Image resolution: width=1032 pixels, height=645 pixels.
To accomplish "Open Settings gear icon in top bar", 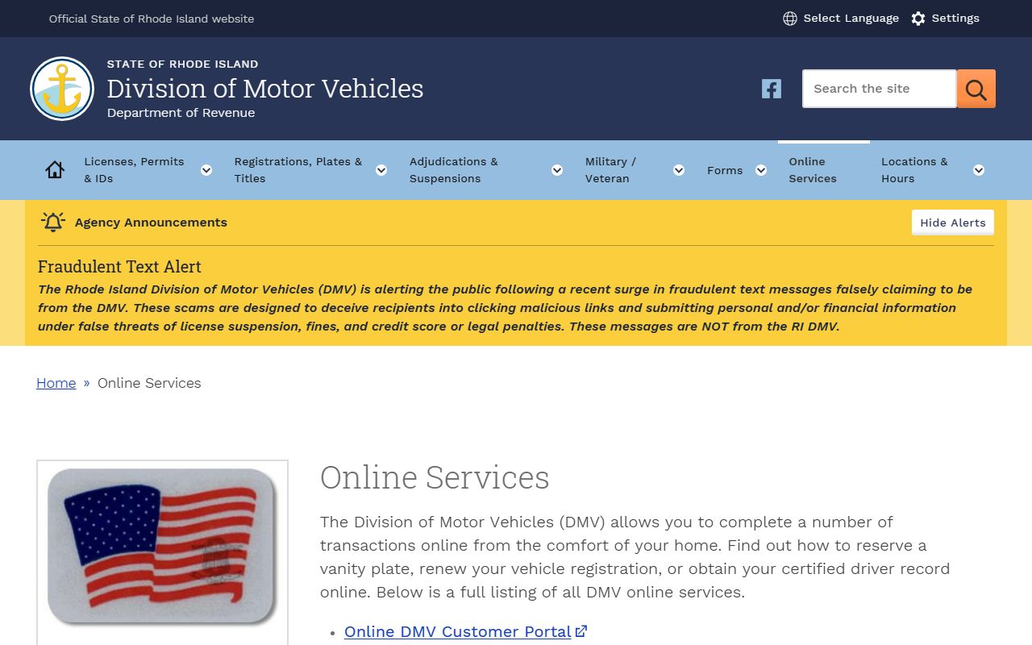I will 918,19.
